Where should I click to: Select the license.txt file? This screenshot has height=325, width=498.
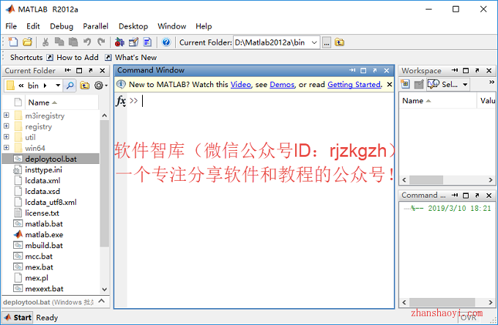pyautogui.click(x=42, y=213)
